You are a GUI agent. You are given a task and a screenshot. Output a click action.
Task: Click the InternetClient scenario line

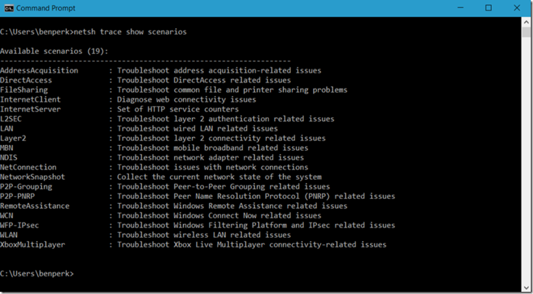(x=128, y=99)
